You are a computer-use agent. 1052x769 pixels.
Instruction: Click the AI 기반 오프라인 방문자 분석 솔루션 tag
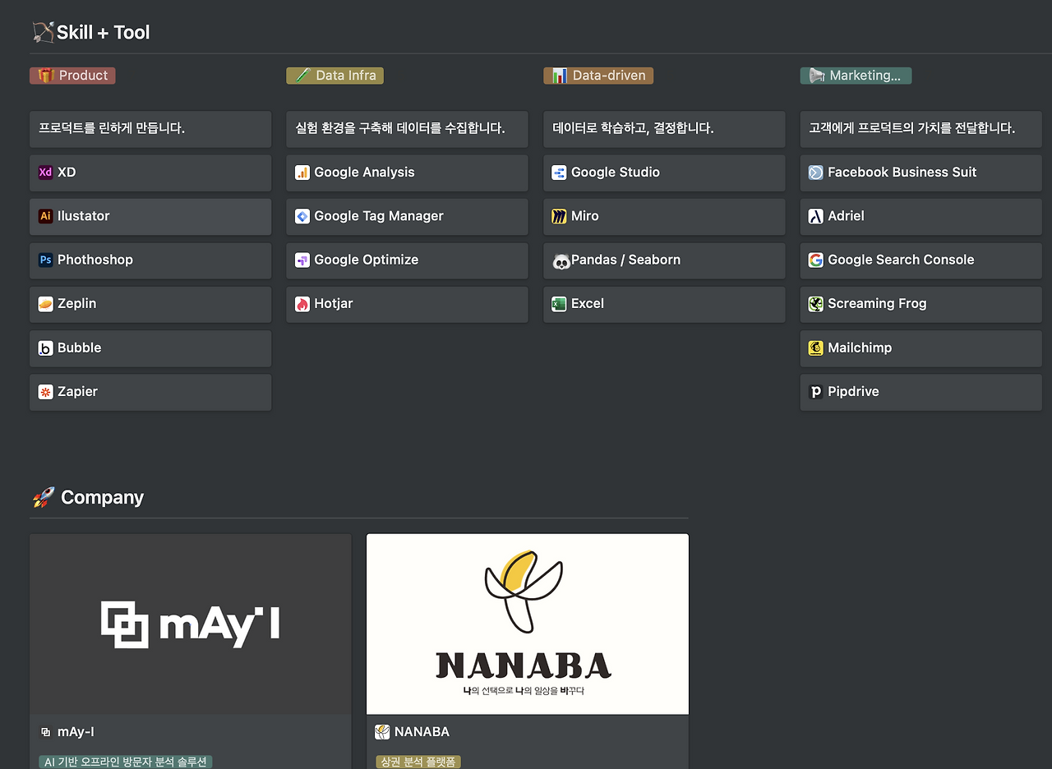[126, 762]
